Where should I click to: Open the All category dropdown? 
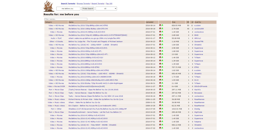106,8
